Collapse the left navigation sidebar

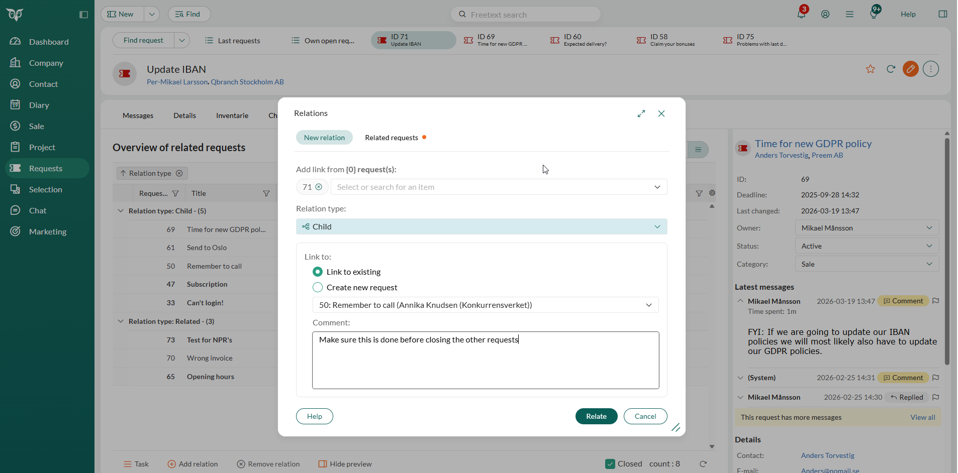point(83,15)
